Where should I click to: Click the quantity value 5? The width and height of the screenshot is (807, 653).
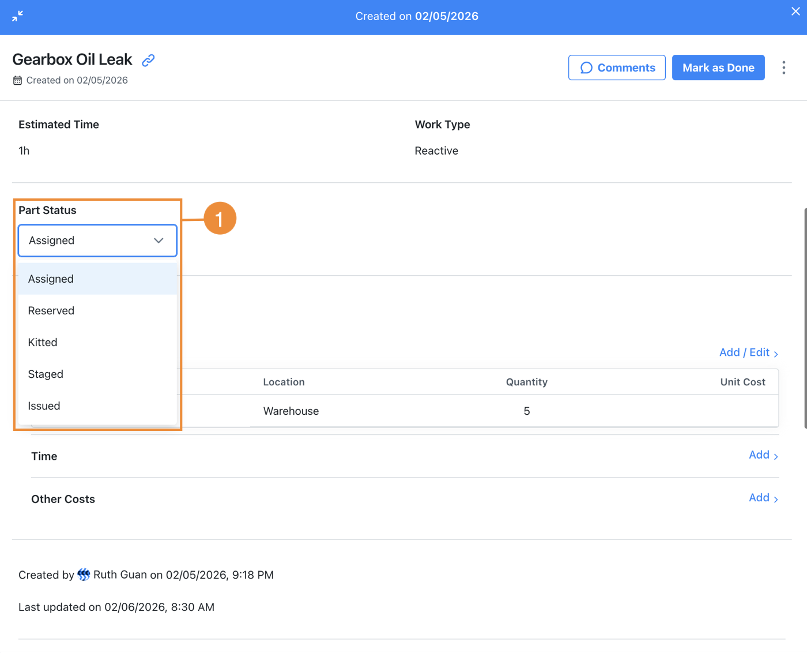[527, 411]
